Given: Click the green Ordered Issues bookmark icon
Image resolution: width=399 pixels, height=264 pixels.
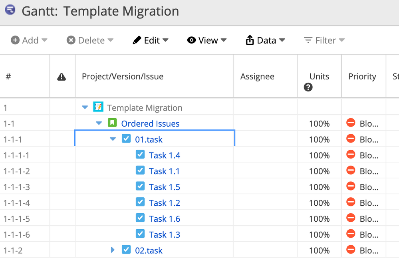Looking at the screenshot, I should [112, 123].
